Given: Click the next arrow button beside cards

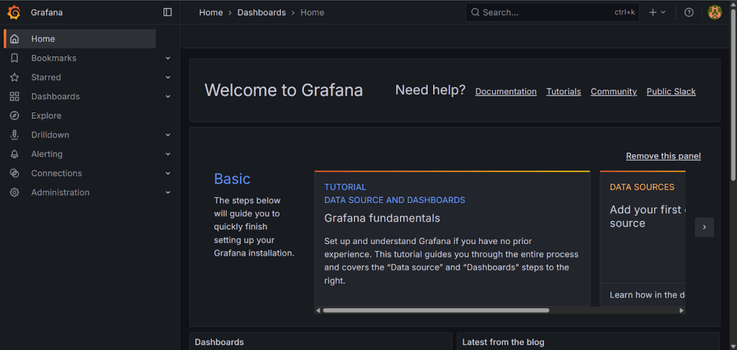Looking at the screenshot, I should tap(704, 227).
